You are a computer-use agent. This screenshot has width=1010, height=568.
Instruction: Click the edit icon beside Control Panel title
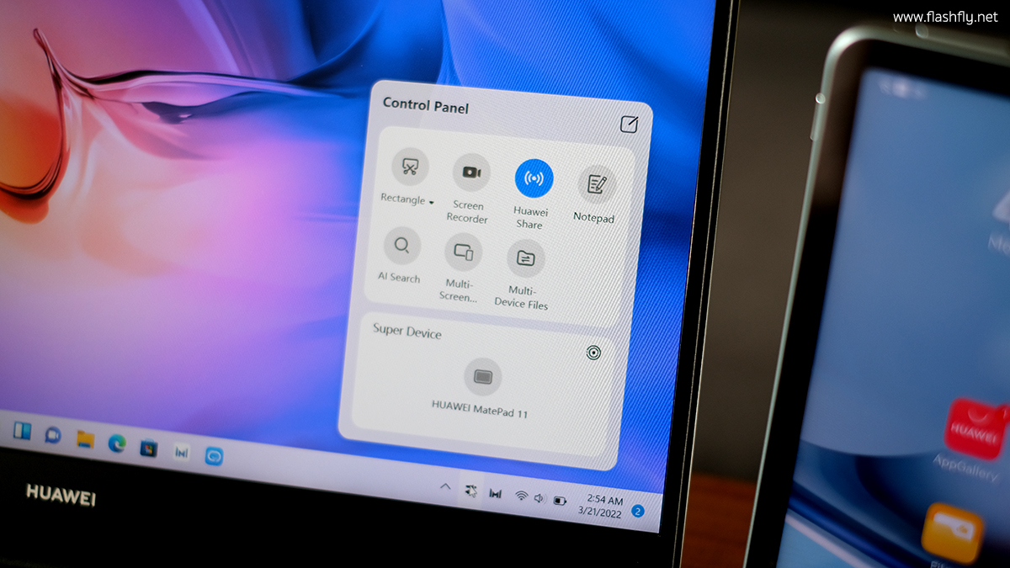coord(629,125)
